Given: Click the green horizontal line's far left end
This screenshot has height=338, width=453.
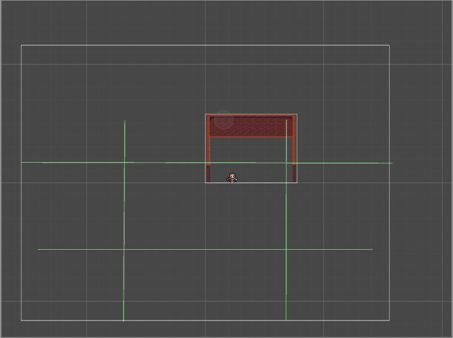Looking at the screenshot, I should point(43,163).
